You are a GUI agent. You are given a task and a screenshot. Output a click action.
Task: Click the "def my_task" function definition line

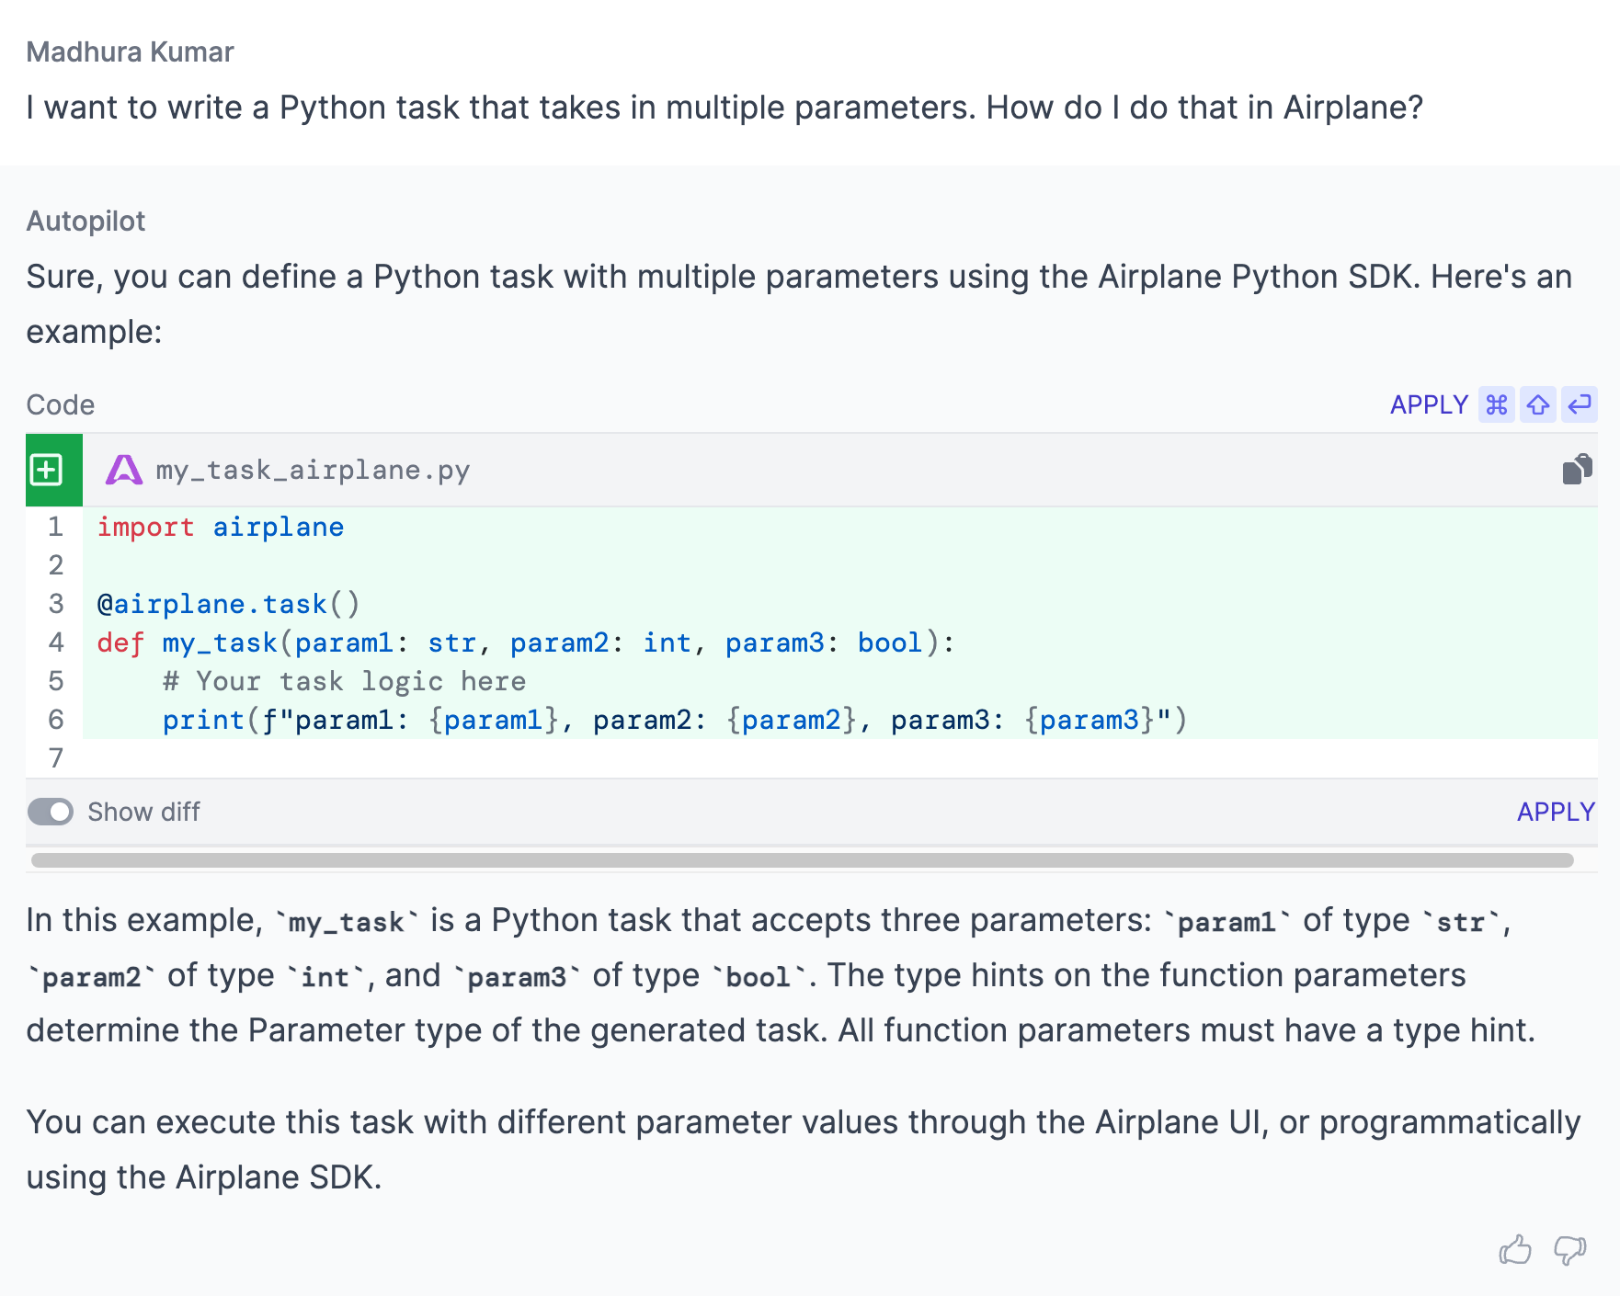coord(526,642)
